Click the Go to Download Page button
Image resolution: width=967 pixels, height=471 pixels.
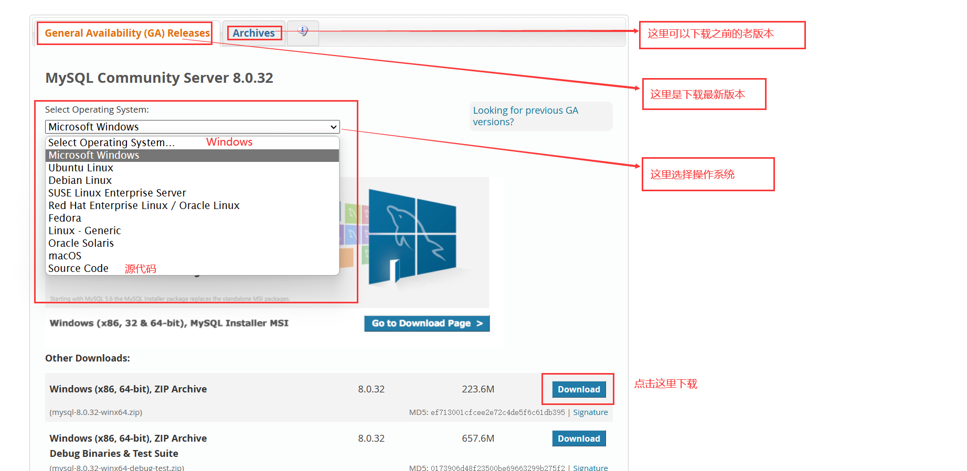(x=427, y=323)
